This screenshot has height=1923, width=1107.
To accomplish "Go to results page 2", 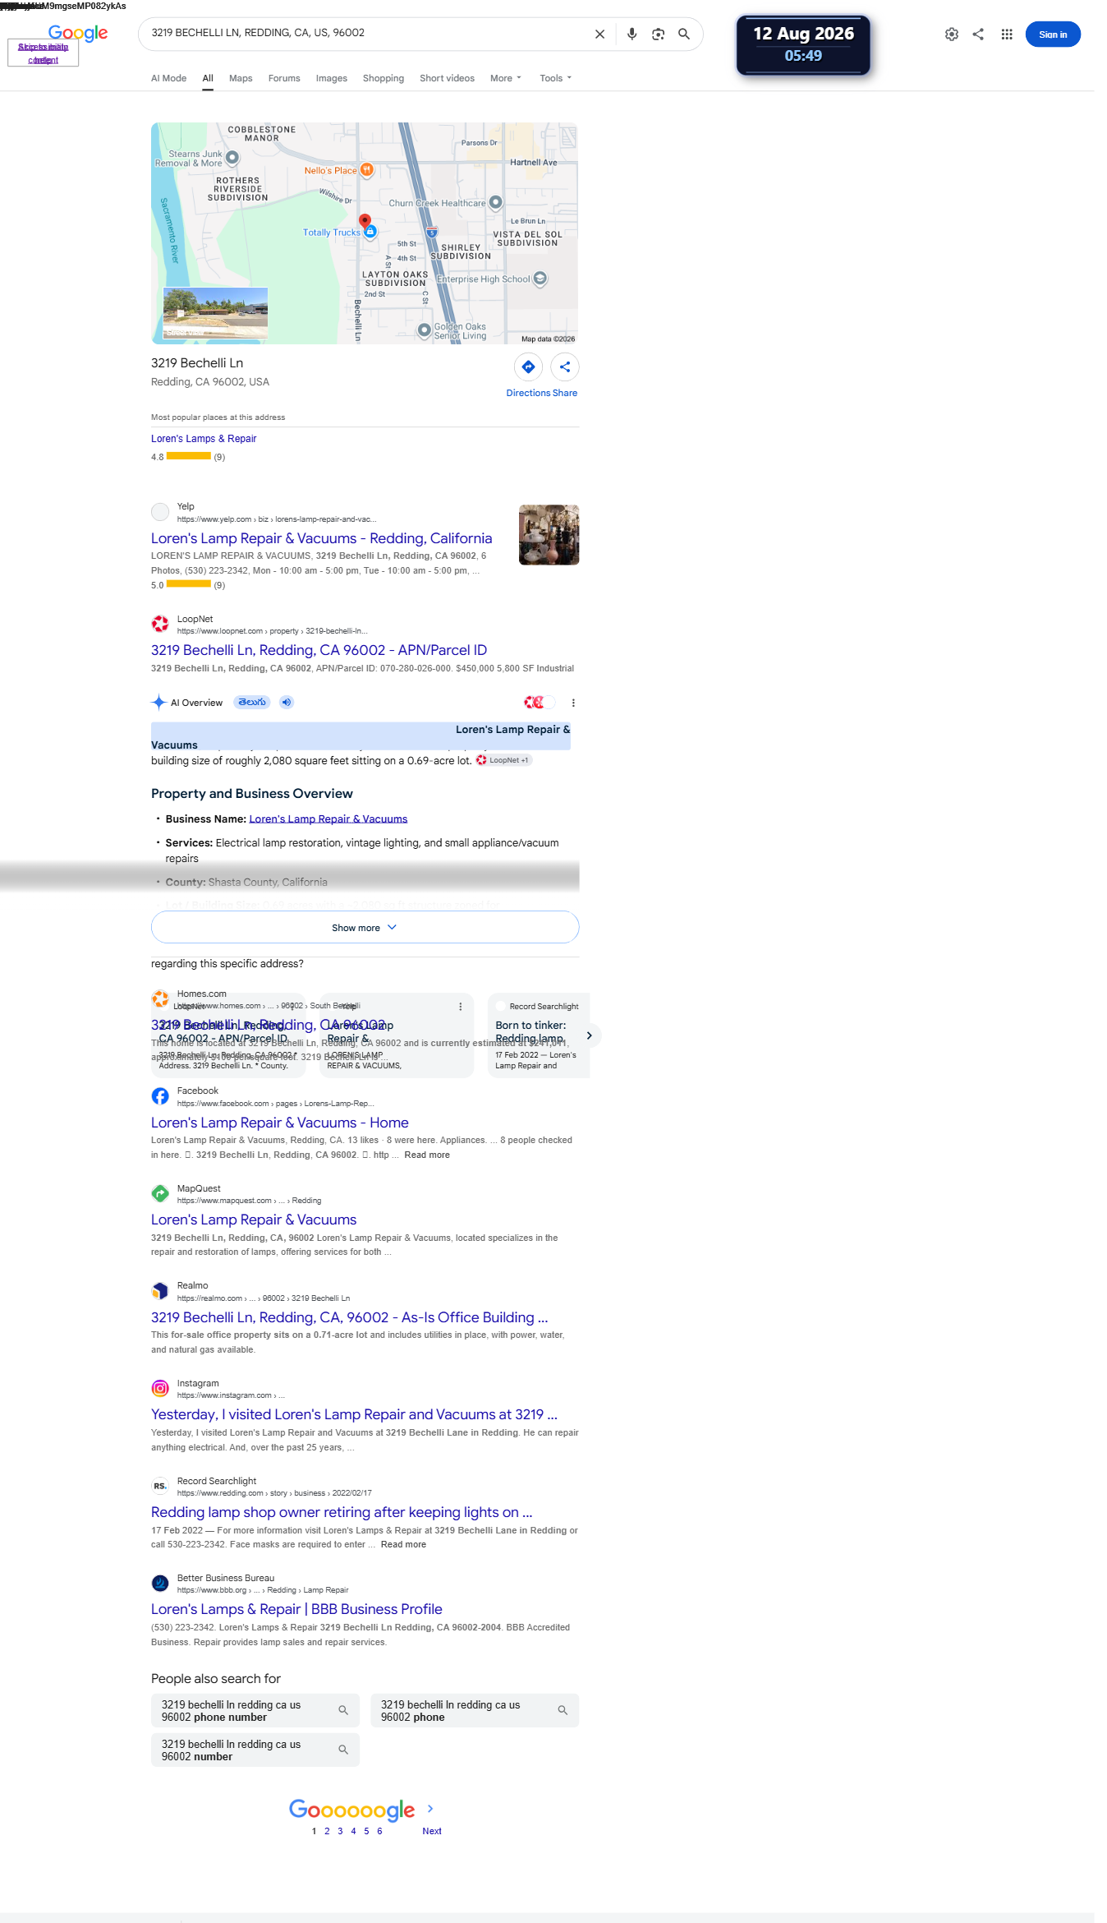I will tap(327, 1831).
